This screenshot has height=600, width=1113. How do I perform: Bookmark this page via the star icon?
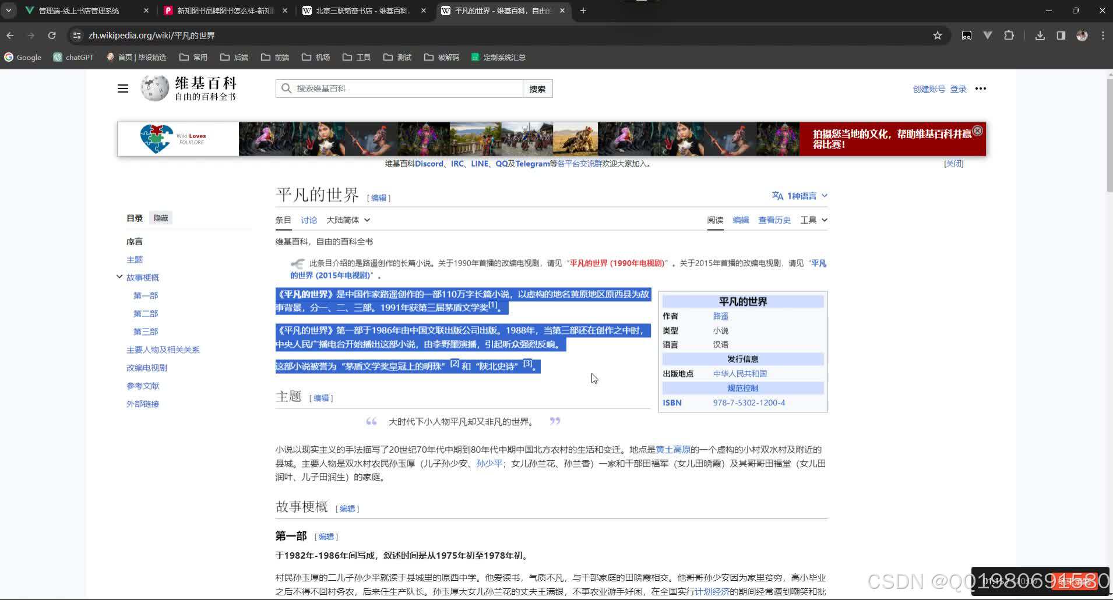938,35
